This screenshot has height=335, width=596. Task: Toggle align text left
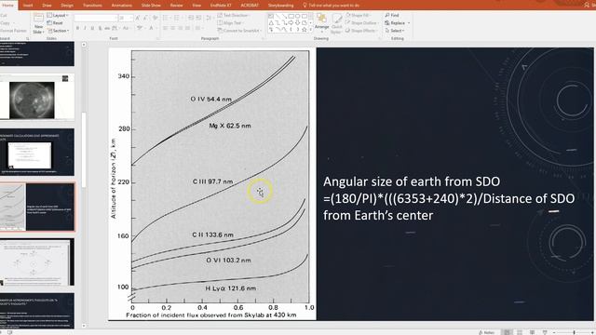tap(166, 28)
